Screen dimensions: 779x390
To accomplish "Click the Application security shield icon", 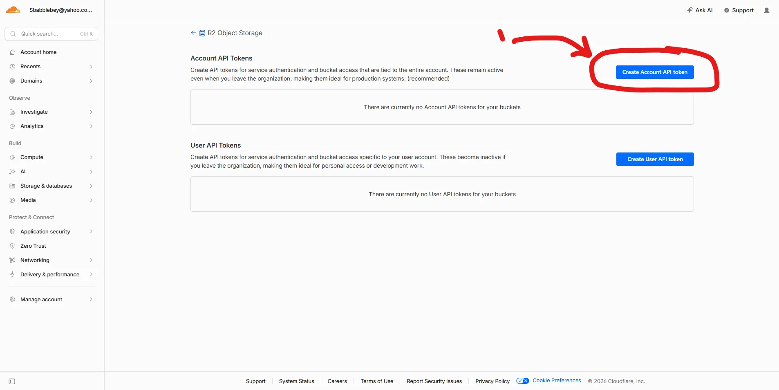I will tap(12, 231).
